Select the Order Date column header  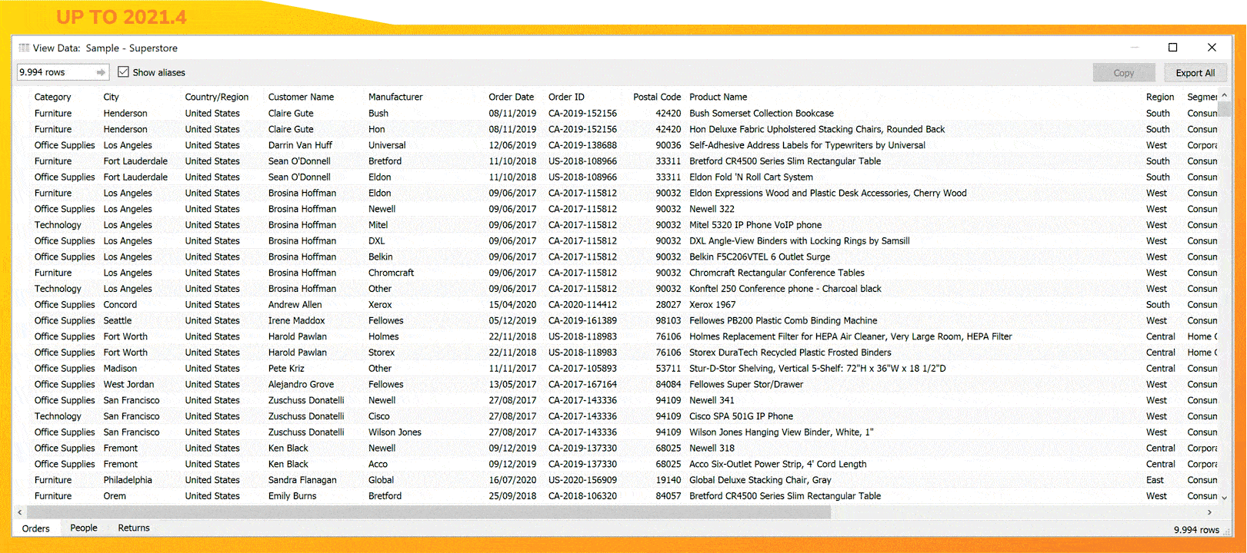[512, 98]
